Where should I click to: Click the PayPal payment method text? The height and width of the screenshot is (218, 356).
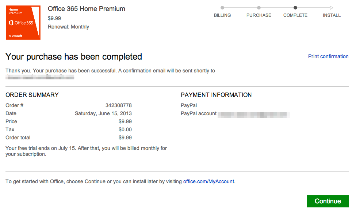tap(189, 105)
